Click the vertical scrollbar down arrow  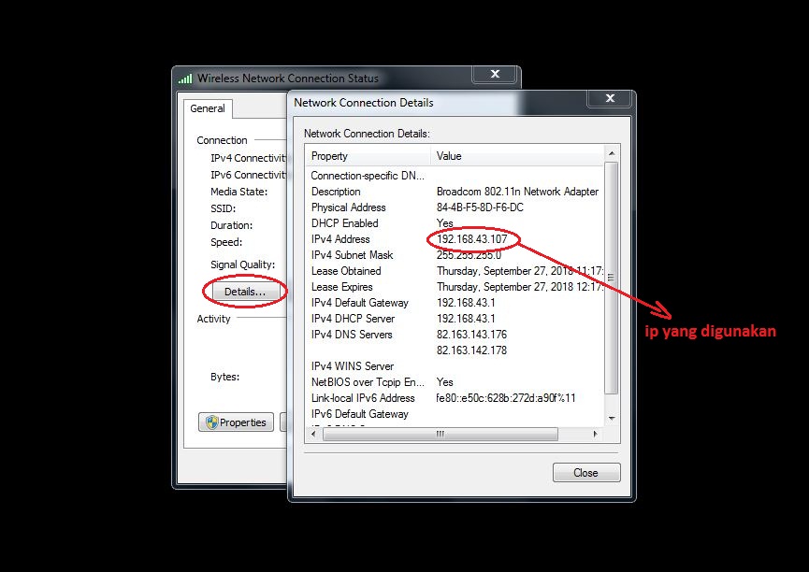point(612,419)
